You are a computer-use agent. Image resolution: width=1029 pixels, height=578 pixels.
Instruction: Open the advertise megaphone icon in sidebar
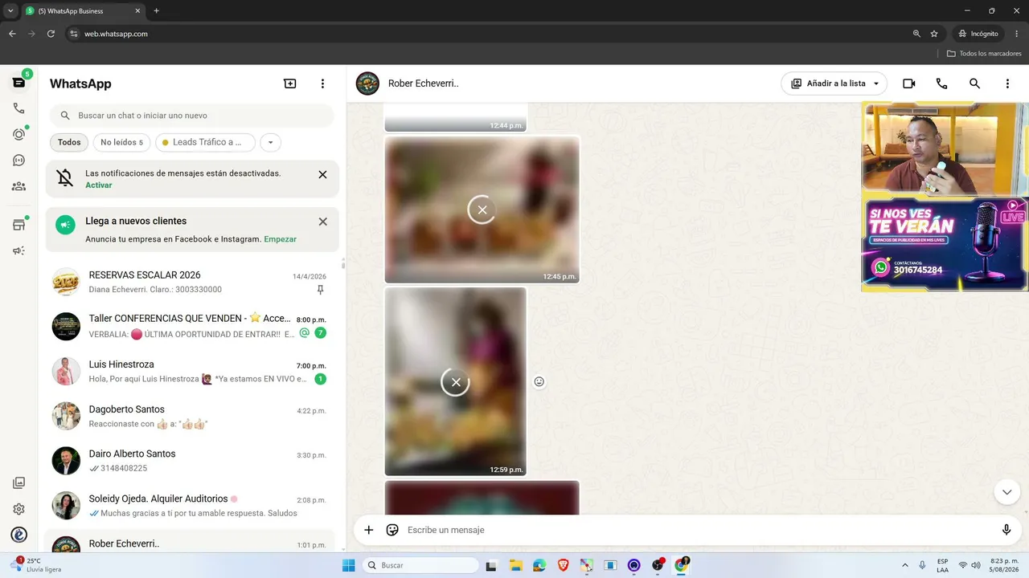18,250
